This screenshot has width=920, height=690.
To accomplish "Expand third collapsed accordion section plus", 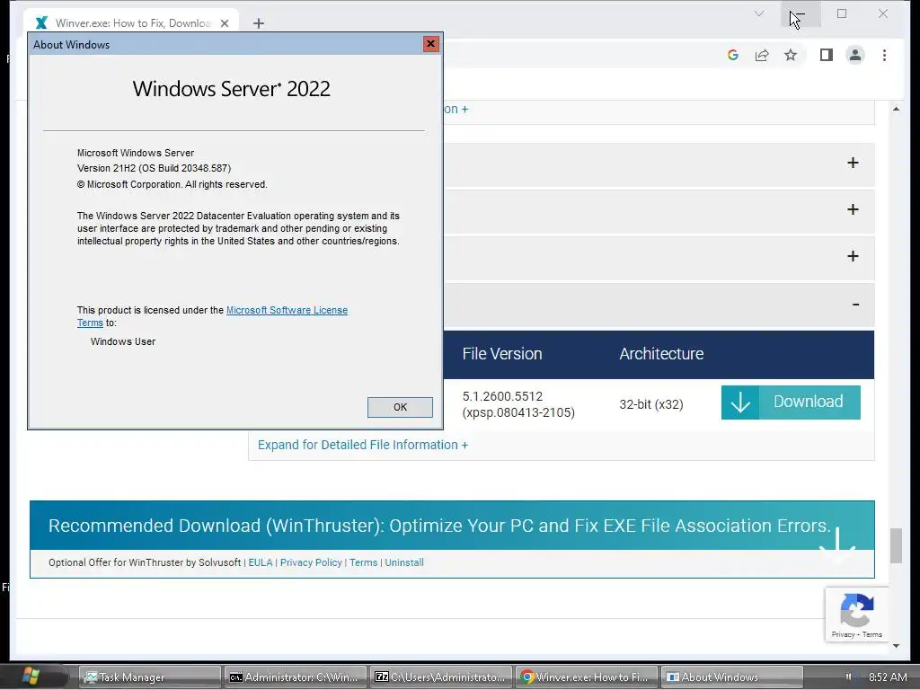I will pos(853,256).
